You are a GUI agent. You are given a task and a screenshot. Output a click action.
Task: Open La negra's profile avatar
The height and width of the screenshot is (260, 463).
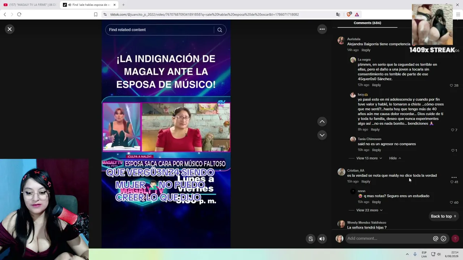click(353, 60)
